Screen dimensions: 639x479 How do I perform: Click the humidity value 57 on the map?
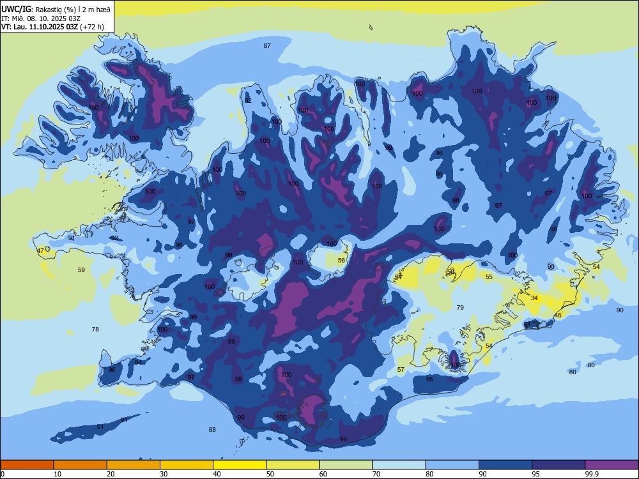[x=401, y=369]
